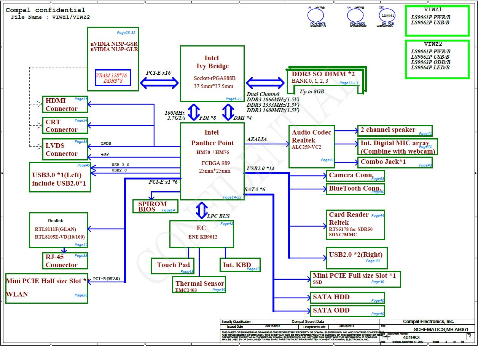The width and height of the screenshot is (478, 346).
Task: Click the 'RTS5178 for SDR50' text
Action: [351, 229]
